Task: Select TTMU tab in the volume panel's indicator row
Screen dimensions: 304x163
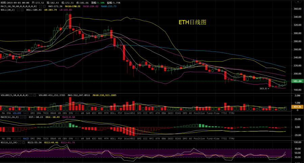Action: [x=231, y=113]
